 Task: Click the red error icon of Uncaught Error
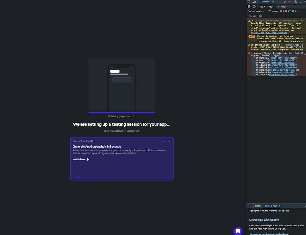pos(249,53)
